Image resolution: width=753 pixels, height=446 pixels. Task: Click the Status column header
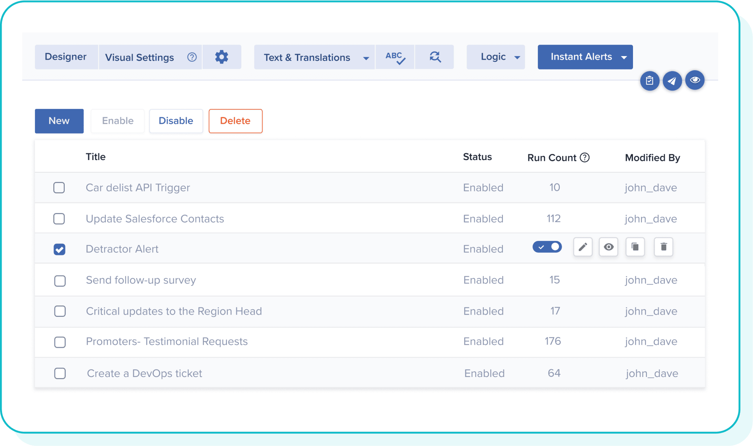pyautogui.click(x=477, y=157)
